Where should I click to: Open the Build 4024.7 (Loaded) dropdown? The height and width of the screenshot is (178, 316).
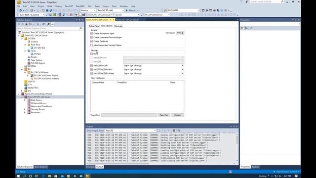tap(31, 15)
